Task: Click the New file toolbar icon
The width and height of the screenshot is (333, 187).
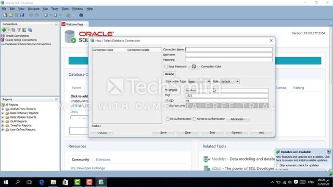Action: (x=5, y=15)
